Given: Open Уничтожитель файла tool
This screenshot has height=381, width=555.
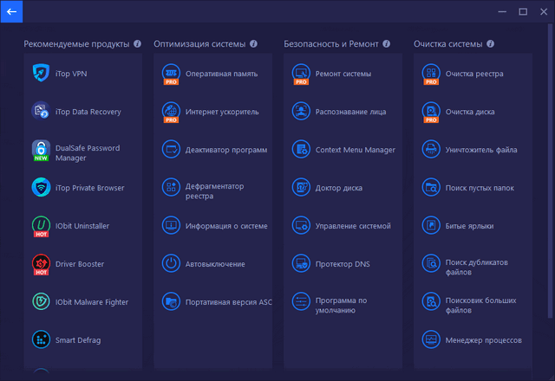Looking at the screenshot, I should pos(481,150).
